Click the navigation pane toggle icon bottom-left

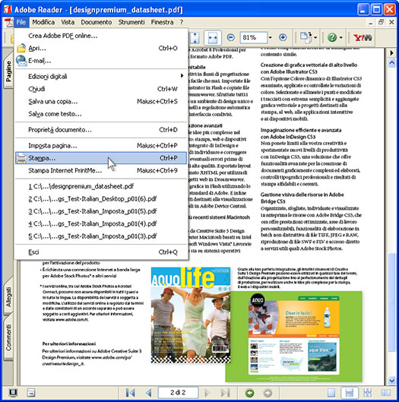click(x=13, y=393)
